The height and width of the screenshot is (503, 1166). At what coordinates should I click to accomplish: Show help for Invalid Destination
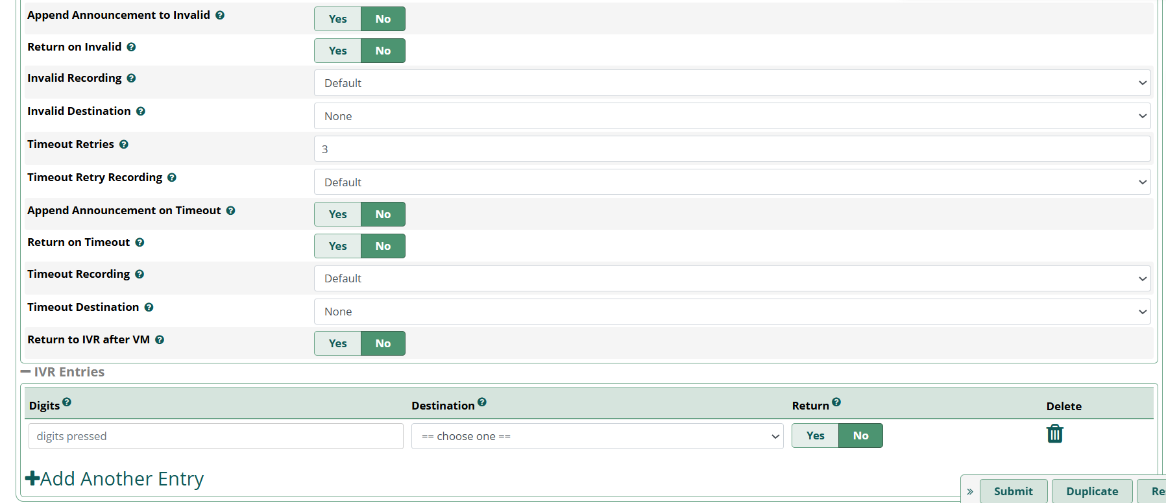point(140,111)
